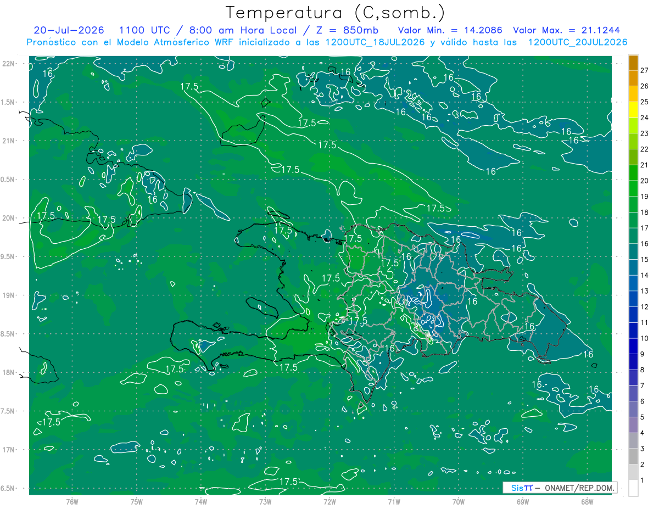Click the number 13 on the color scale

(x=645, y=291)
